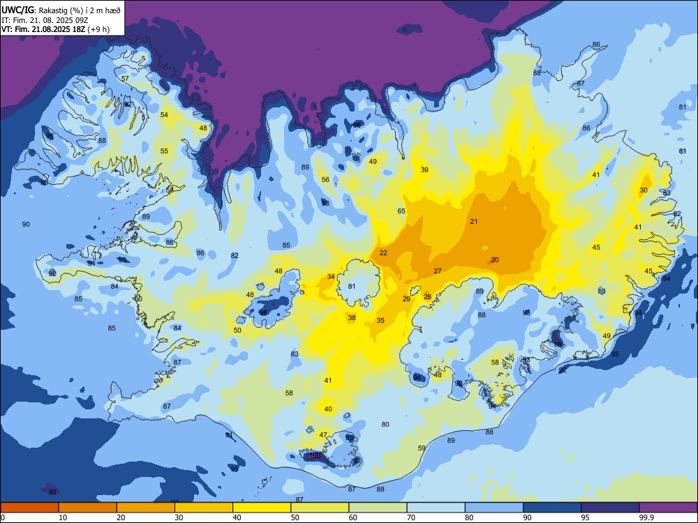The width and height of the screenshot is (698, 523).
Task: Click the yellow-green 60–70 legend swatch
Action: [x=378, y=508]
